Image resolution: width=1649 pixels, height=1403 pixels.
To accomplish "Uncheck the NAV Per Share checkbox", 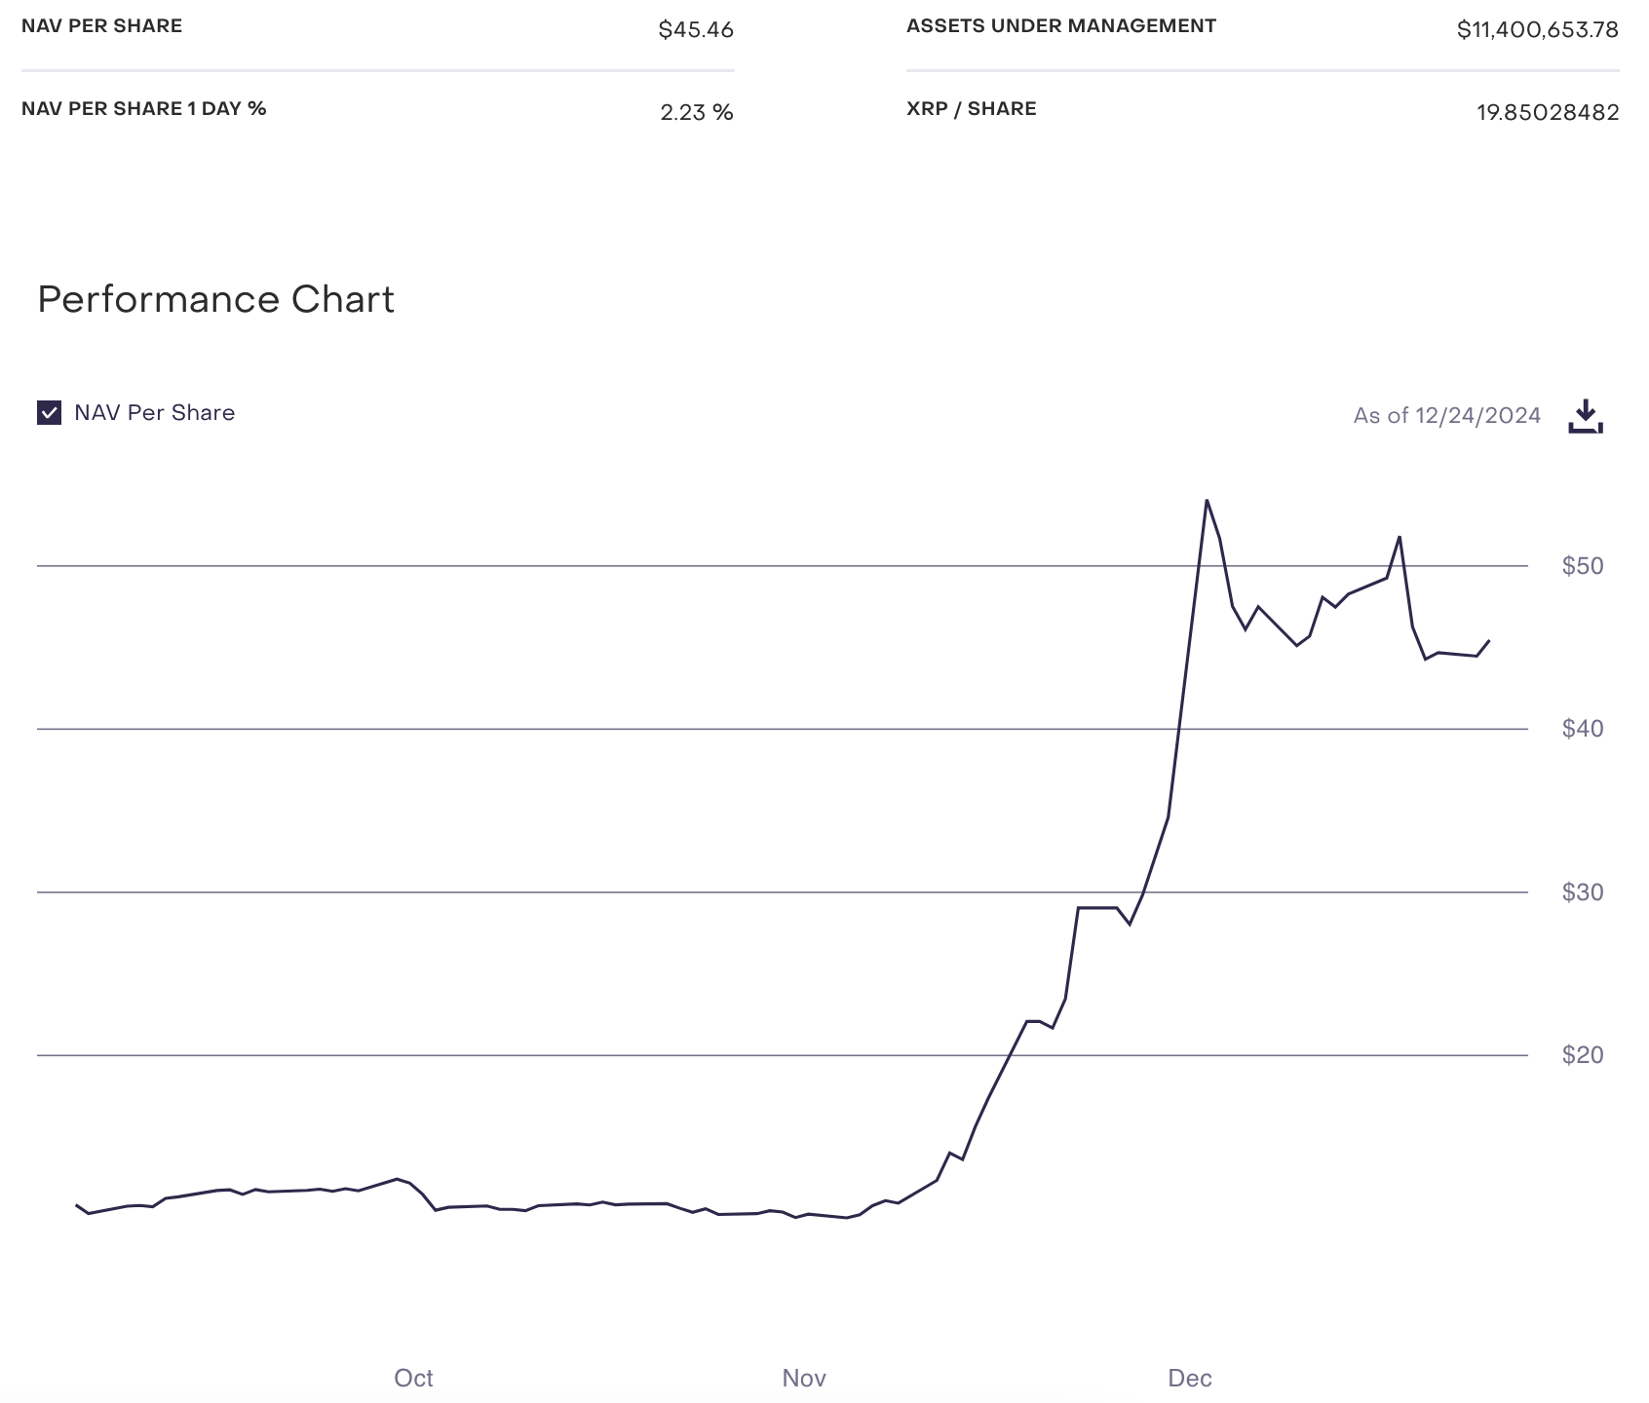I will (50, 413).
